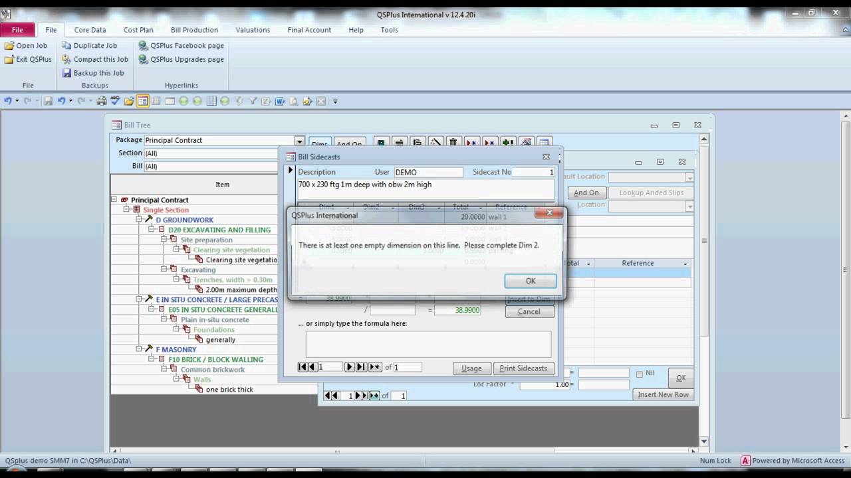This screenshot has width=851, height=478.
Task: Select the 'generally' tree item
Action: [221, 339]
